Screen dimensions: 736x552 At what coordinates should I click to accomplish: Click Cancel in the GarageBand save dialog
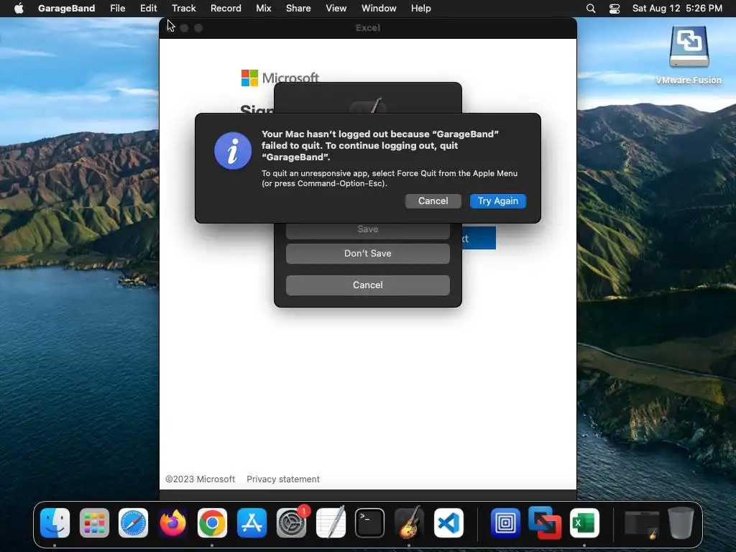[x=367, y=285]
